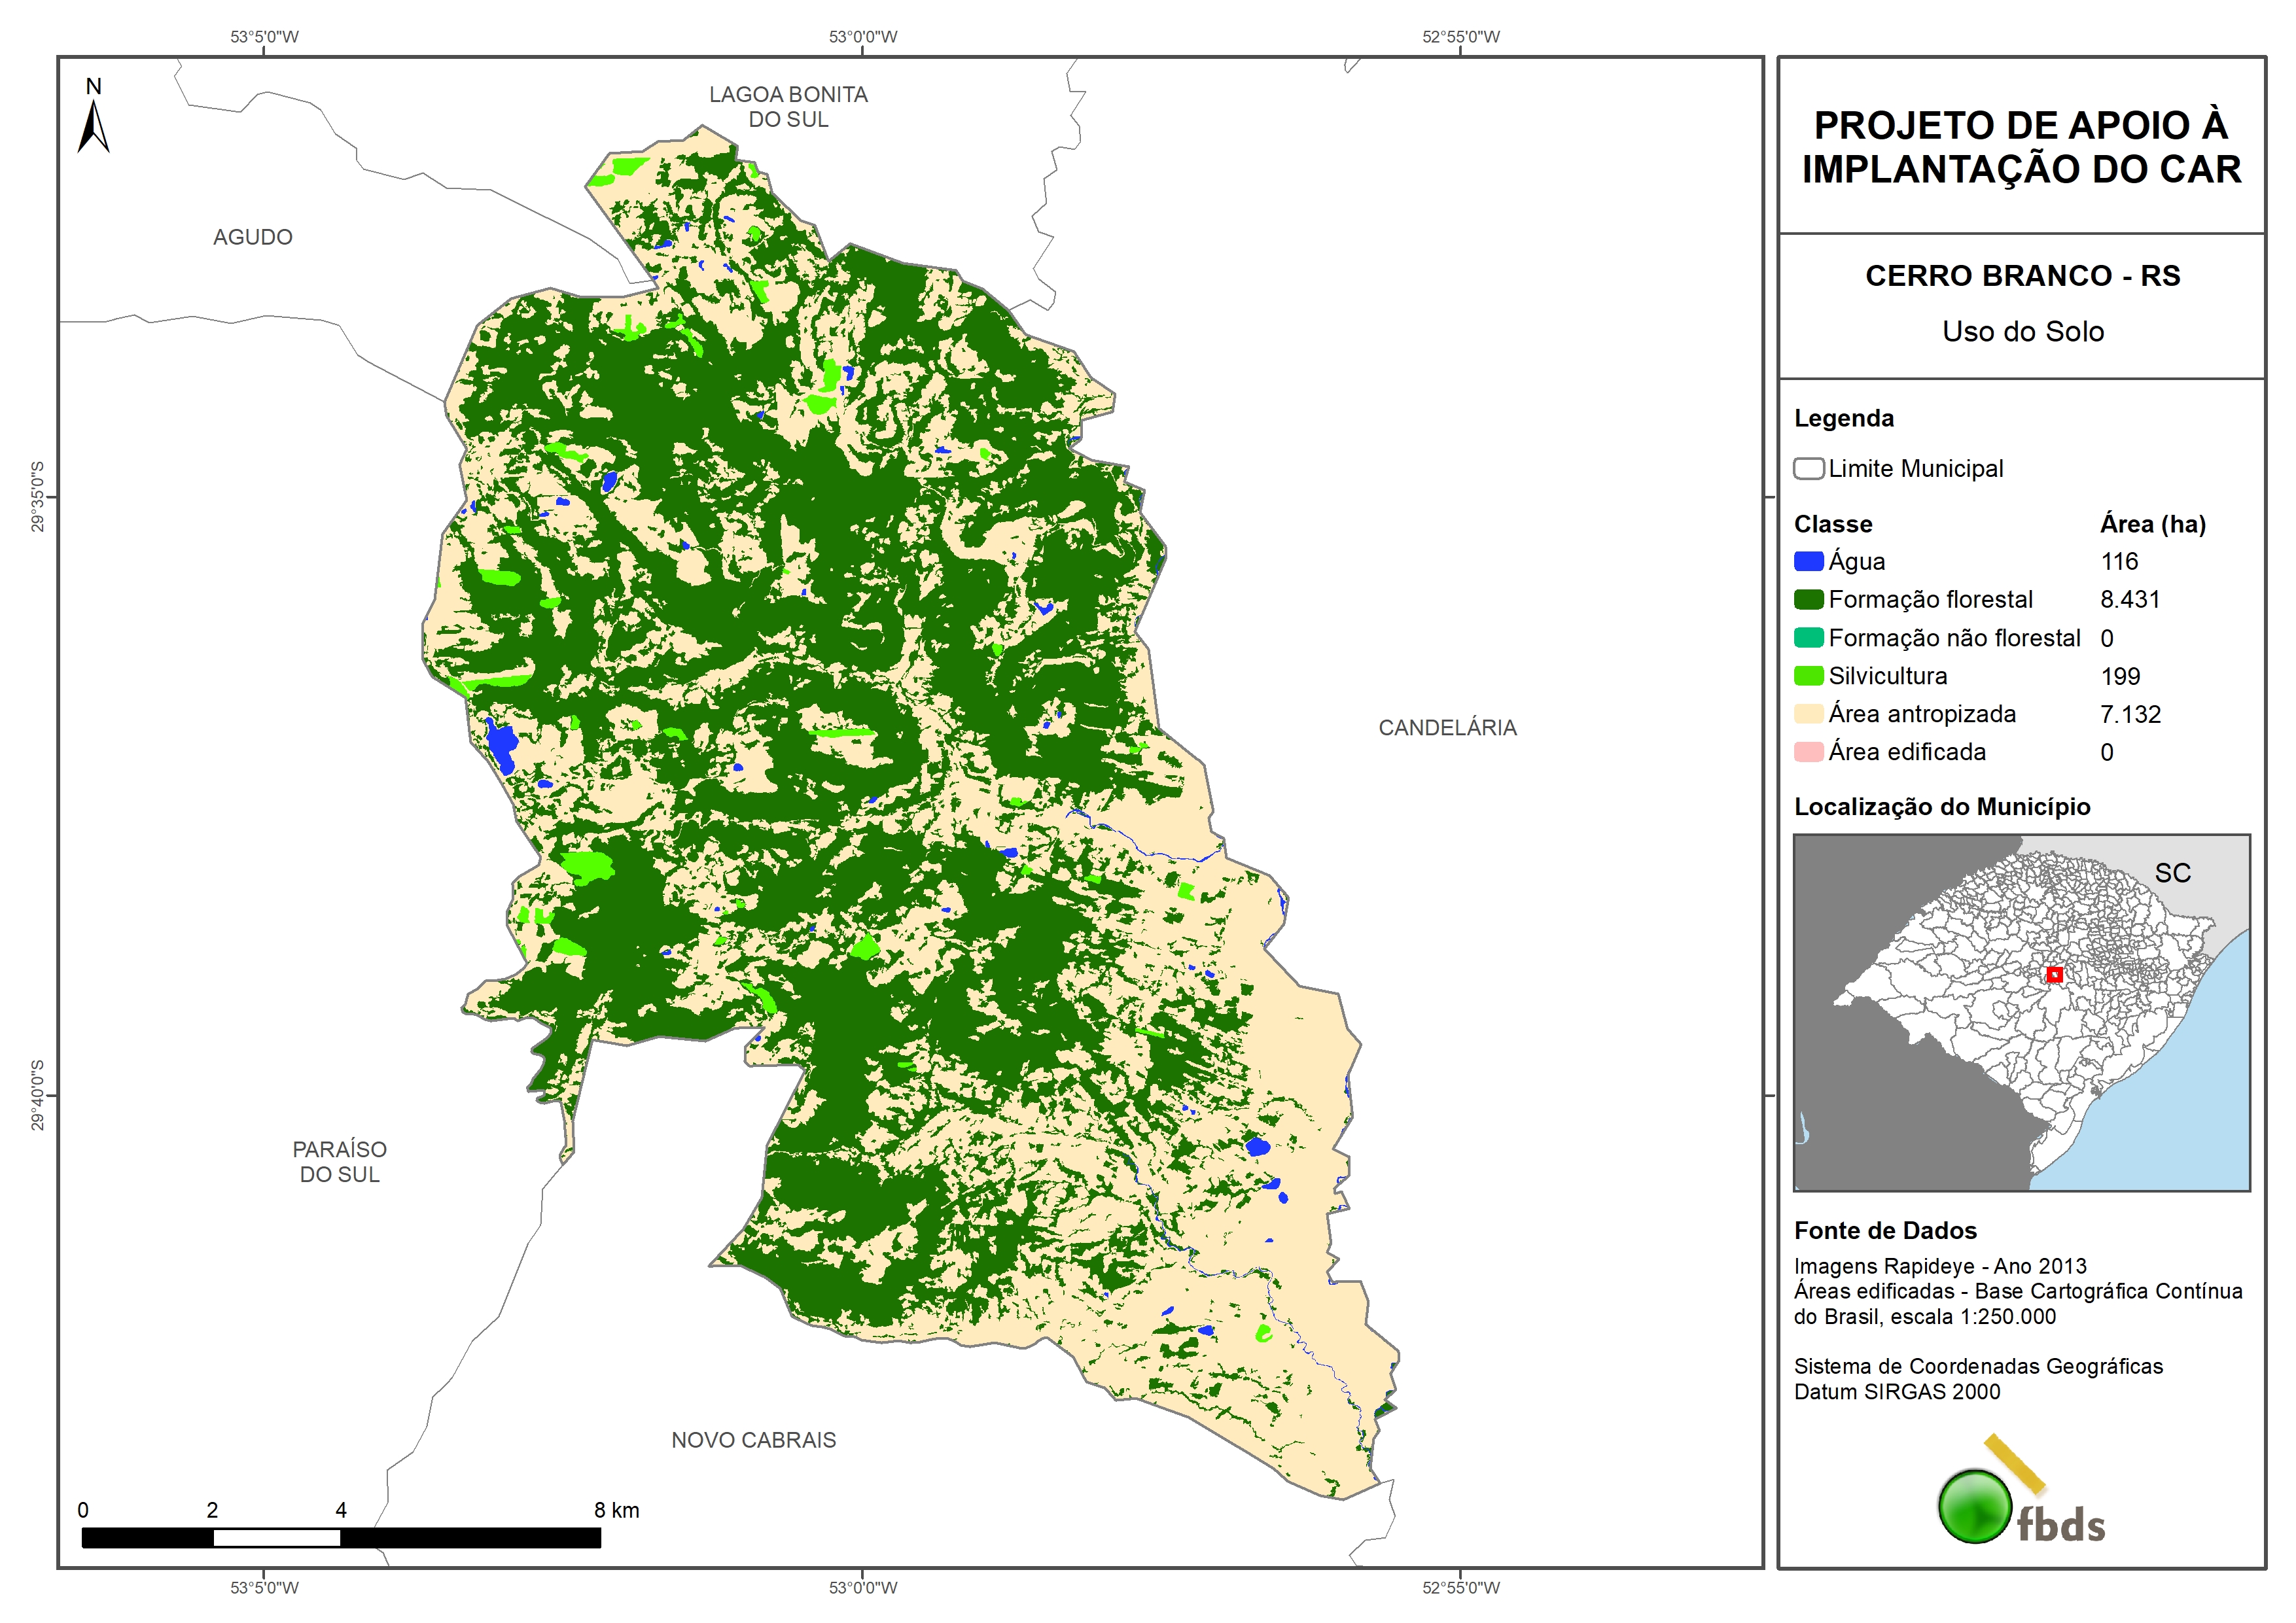
Task: Click the scale bar at bottom left
Action: pyautogui.click(x=340, y=1538)
